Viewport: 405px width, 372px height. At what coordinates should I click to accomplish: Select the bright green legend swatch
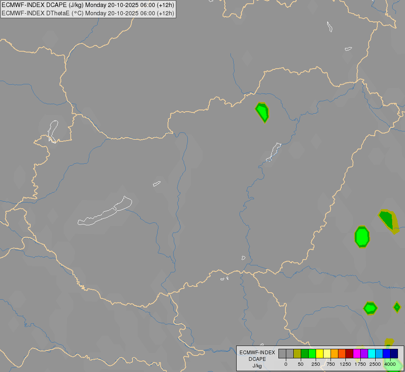click(312, 353)
